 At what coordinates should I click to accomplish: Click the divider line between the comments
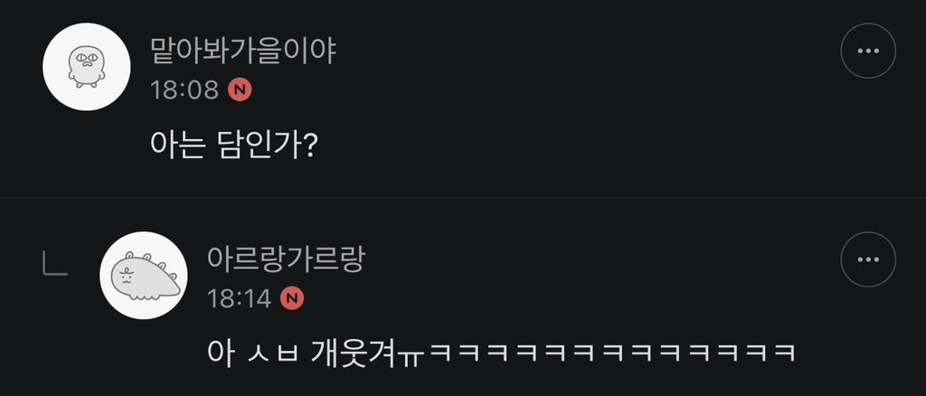pyautogui.click(x=463, y=198)
